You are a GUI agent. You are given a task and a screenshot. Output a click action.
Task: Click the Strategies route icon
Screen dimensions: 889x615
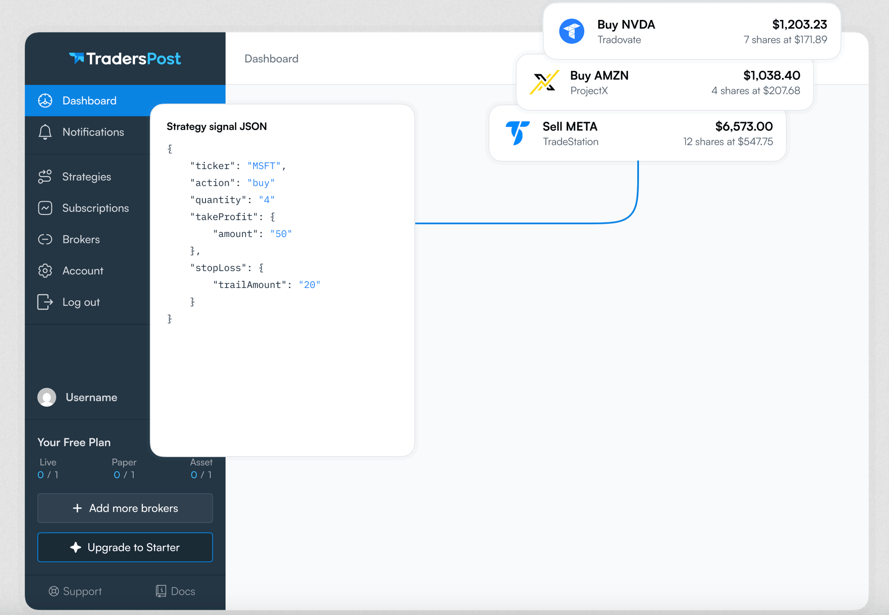click(45, 177)
